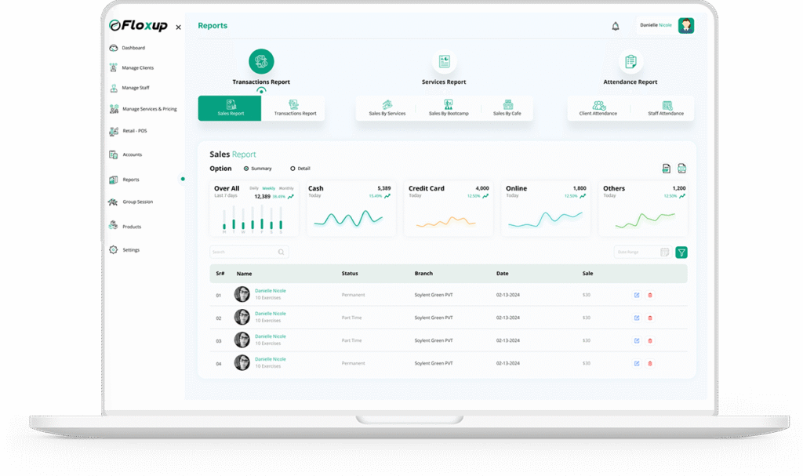Click the Others sales line chart
This screenshot has width=803, height=476.
point(645,220)
